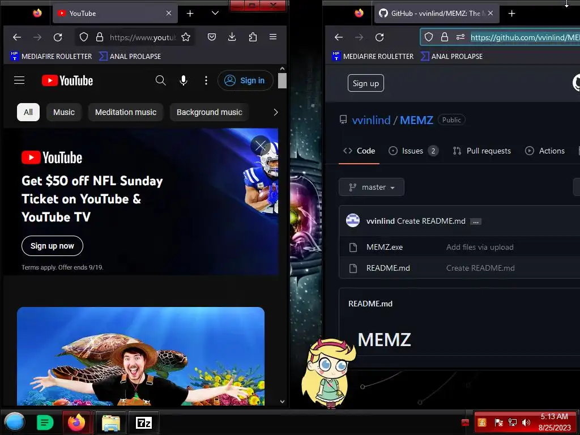Open ANAL PROLAPSE bookmark in YouTube window

point(130,56)
